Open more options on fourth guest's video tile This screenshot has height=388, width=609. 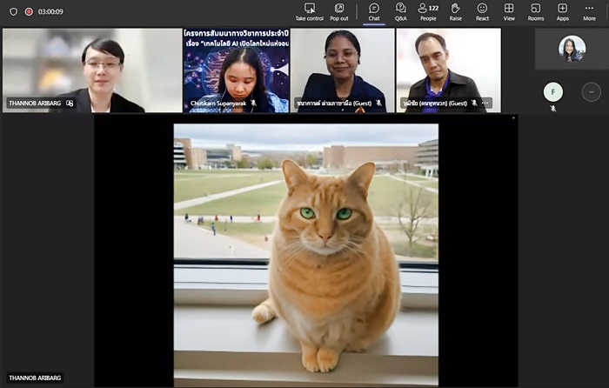point(485,103)
